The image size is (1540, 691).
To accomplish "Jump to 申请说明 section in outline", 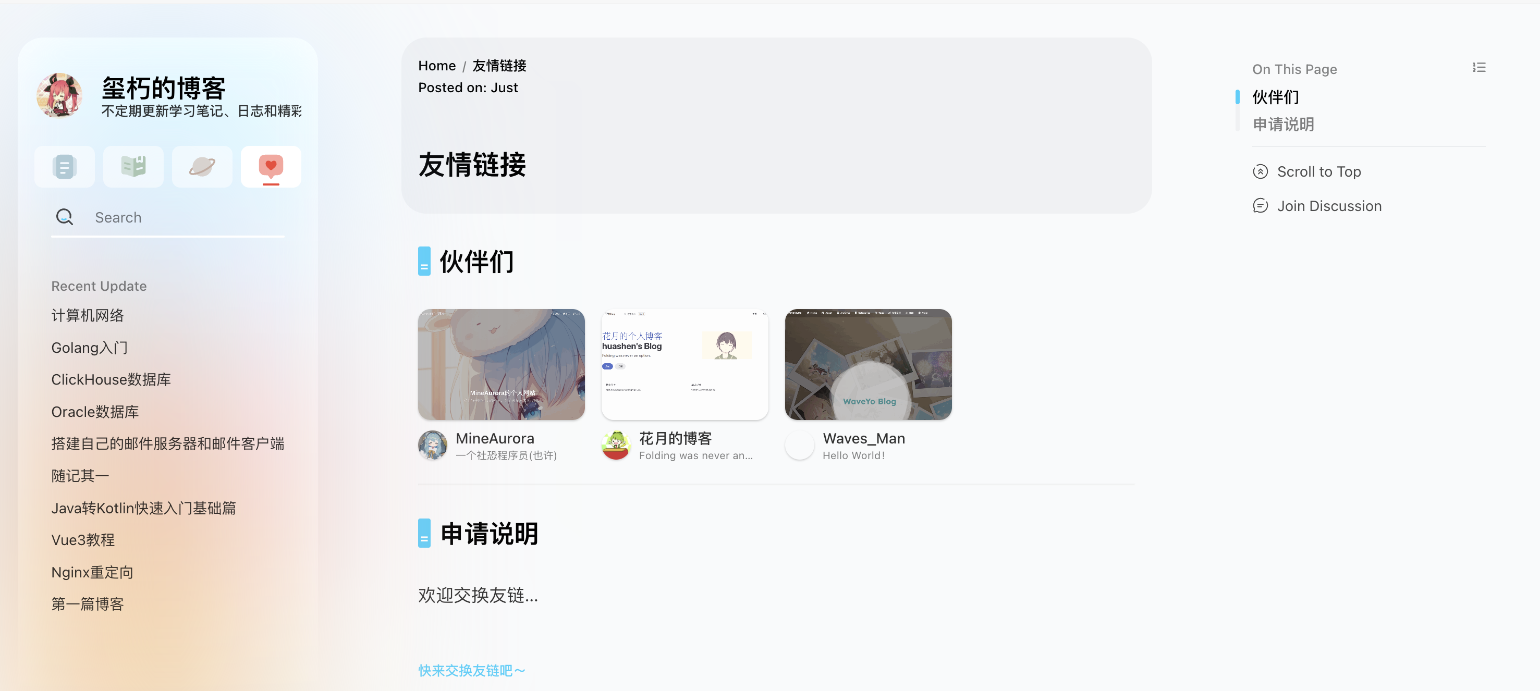I will tap(1283, 125).
